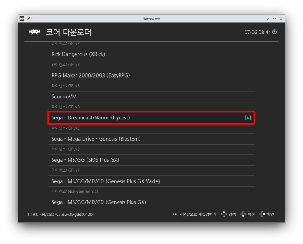Click the 이전 (back) button hint icon
303x244 pixels.
click(243, 214)
